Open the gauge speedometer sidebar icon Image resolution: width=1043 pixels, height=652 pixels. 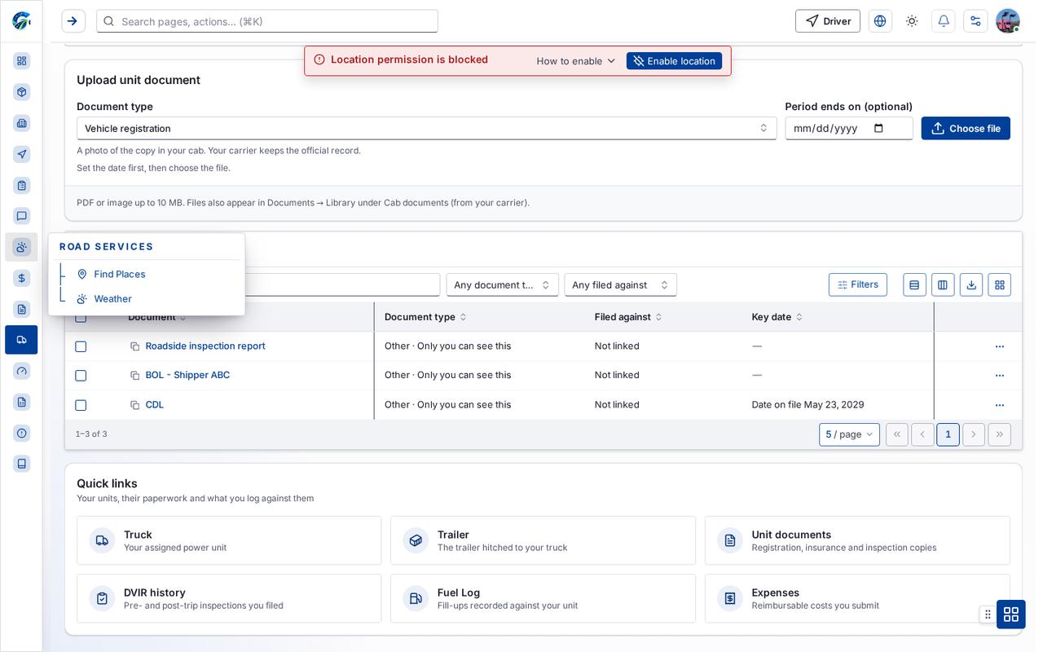(x=21, y=371)
